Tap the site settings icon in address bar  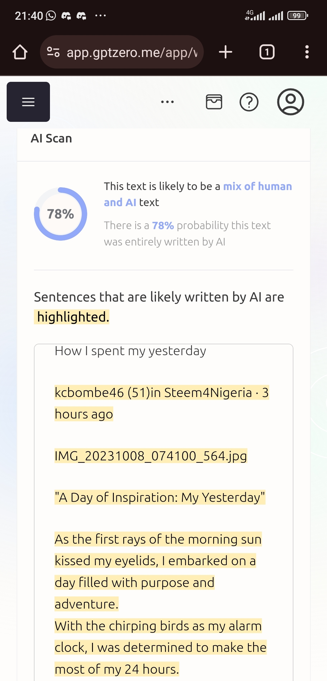53,52
